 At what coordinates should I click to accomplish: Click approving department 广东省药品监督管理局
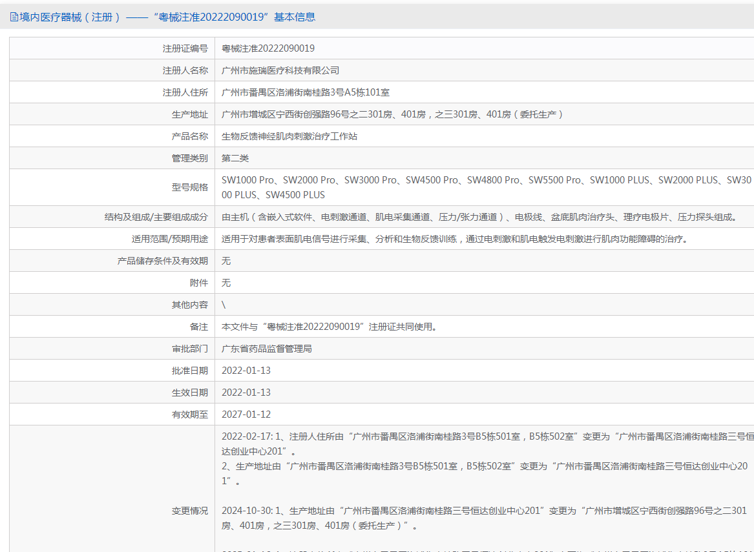pos(267,349)
